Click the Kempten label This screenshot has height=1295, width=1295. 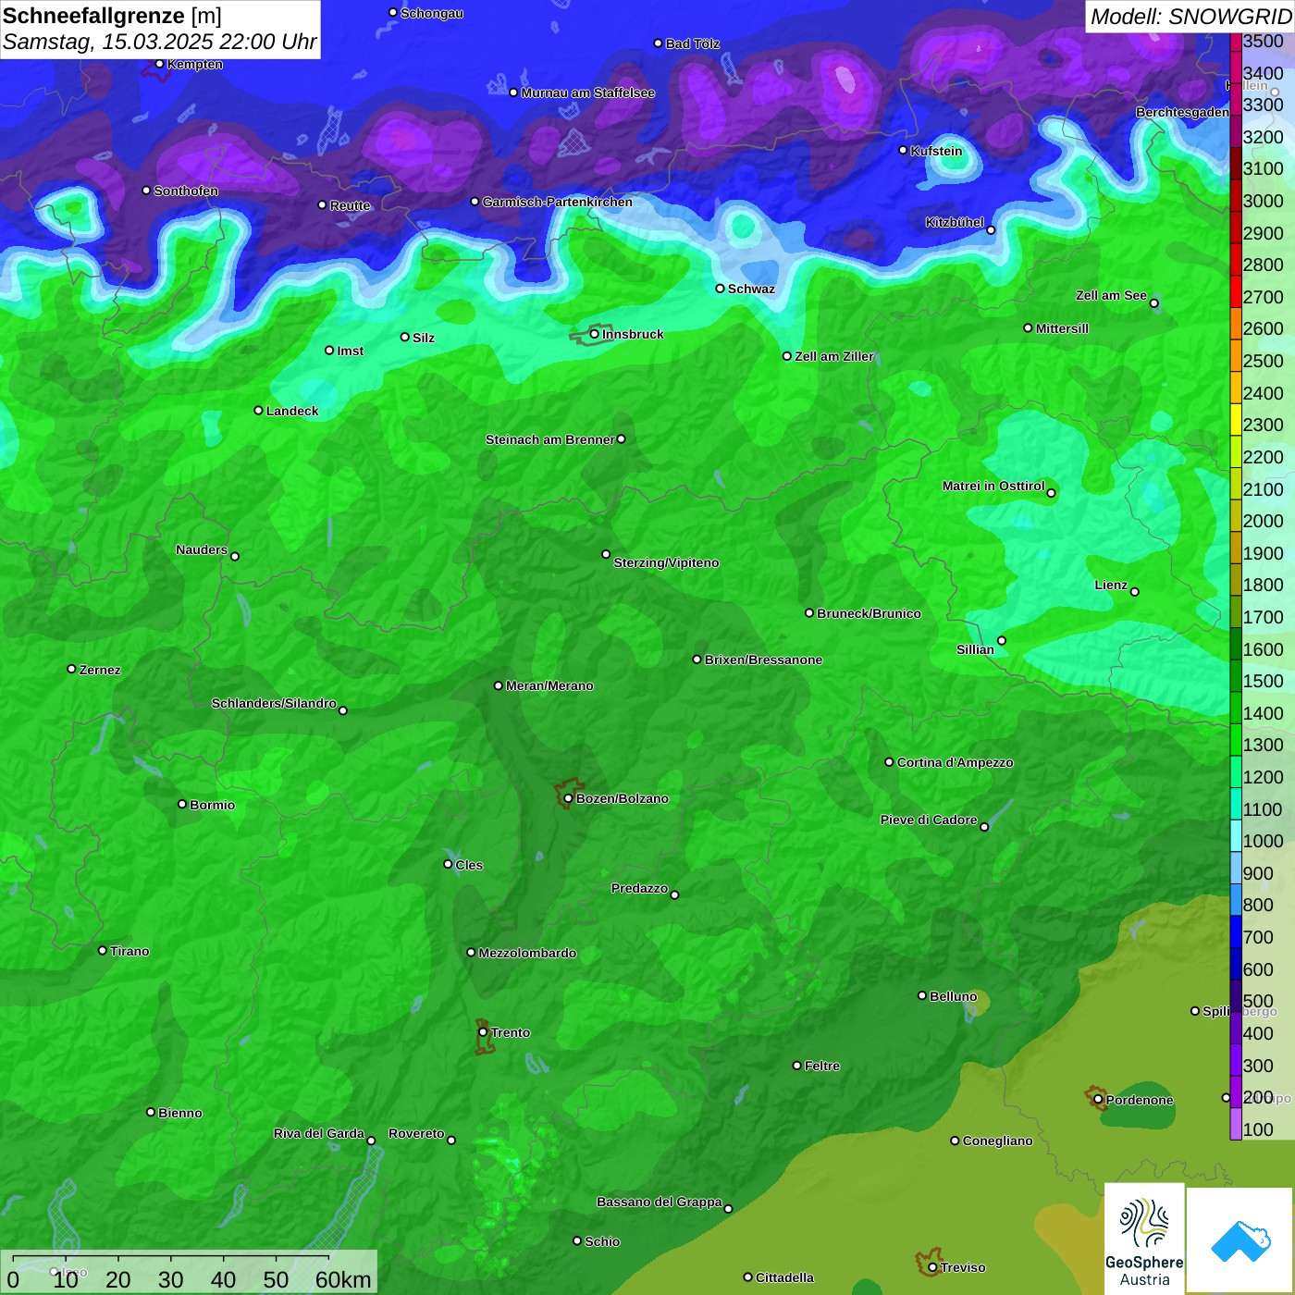(x=195, y=64)
